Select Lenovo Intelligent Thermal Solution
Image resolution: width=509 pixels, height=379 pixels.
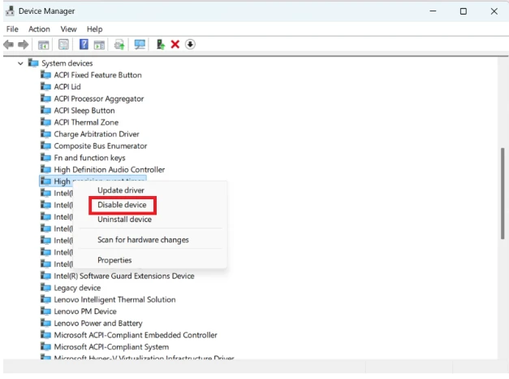(x=114, y=299)
